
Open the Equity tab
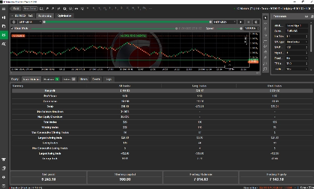click(x=15, y=79)
